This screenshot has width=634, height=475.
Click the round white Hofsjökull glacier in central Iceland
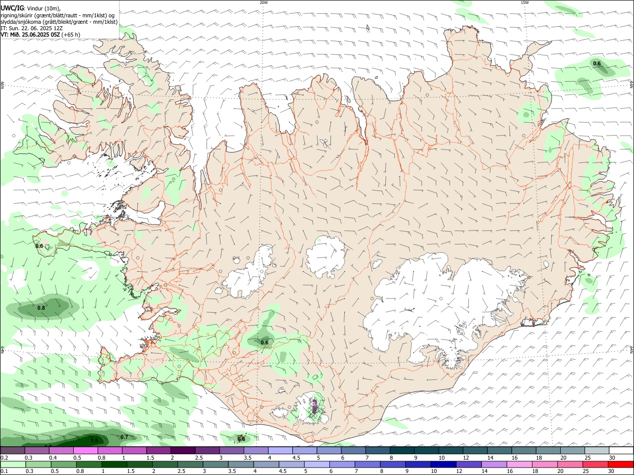[x=325, y=257]
